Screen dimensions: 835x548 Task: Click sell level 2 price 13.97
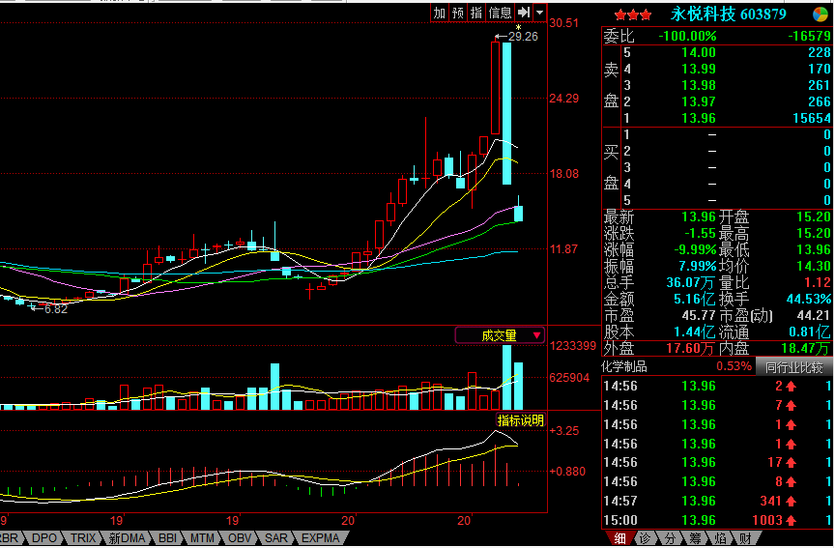(698, 101)
